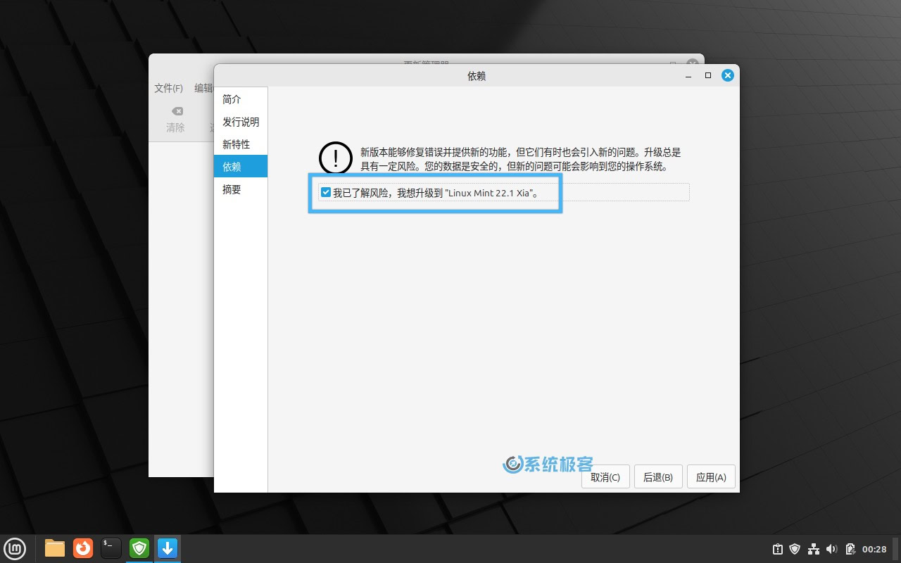Screen dimensions: 901x563
Task: Go back with the 后退(B) button
Action: coord(658,477)
